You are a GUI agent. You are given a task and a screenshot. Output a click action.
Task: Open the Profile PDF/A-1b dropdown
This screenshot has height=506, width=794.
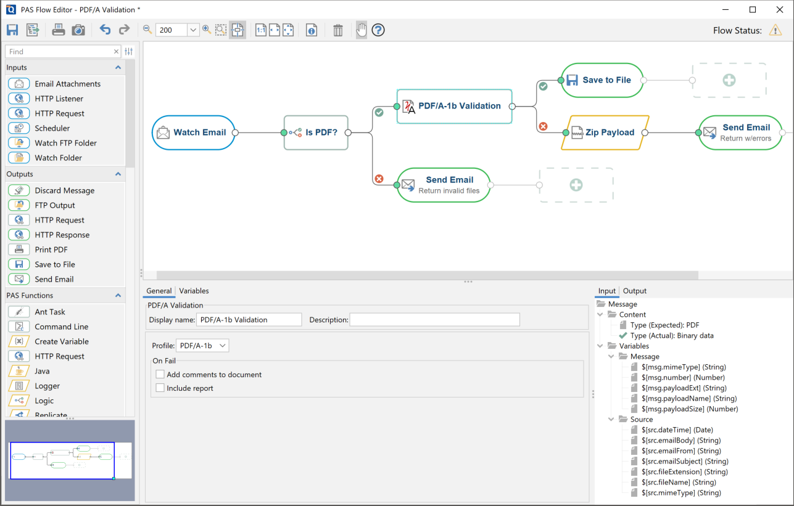click(202, 346)
